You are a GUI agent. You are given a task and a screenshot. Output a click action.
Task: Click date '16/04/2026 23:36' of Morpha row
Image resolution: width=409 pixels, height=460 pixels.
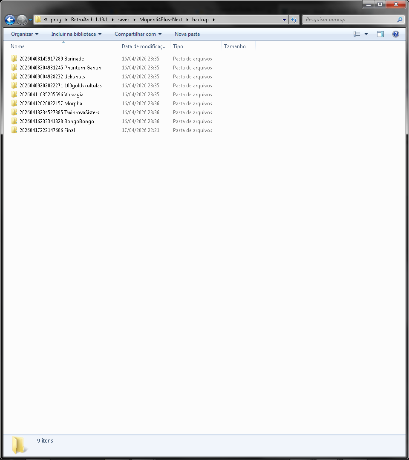click(x=141, y=103)
